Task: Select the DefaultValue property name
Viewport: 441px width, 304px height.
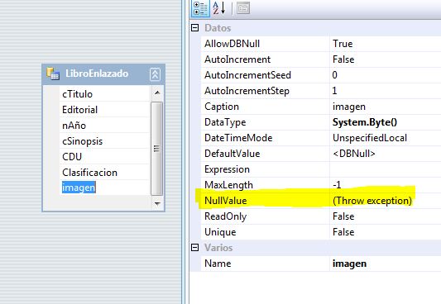Action: click(x=232, y=154)
